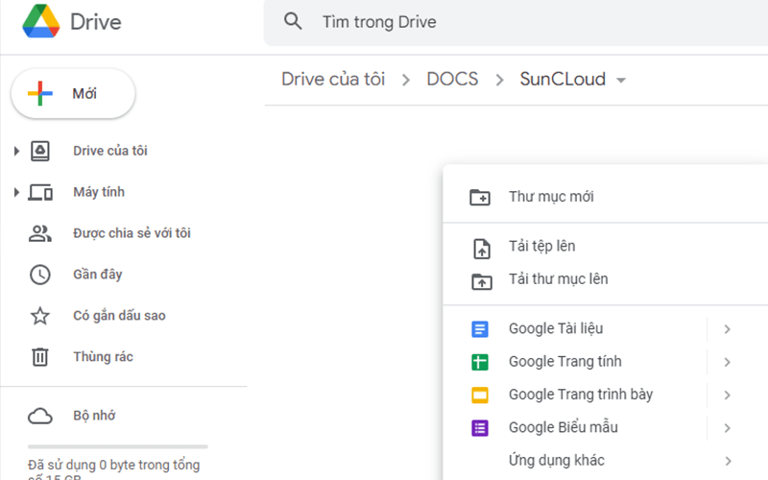
Task: Click the green Google Sheets icon
Action: [x=480, y=362]
